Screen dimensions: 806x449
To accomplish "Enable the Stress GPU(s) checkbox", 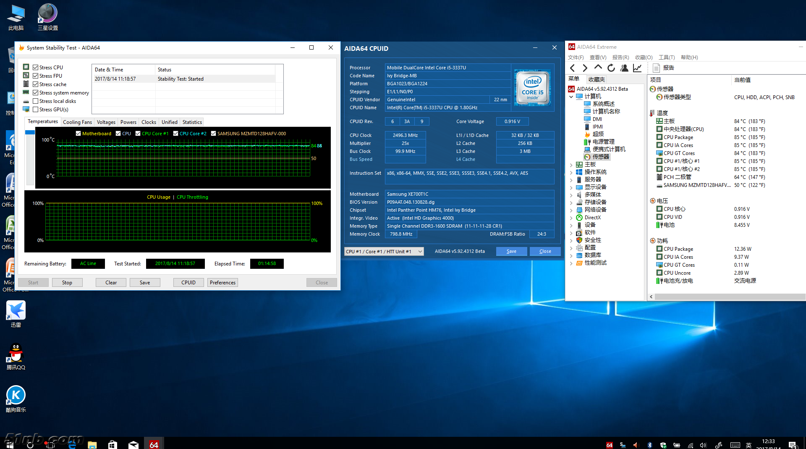I will (36, 110).
